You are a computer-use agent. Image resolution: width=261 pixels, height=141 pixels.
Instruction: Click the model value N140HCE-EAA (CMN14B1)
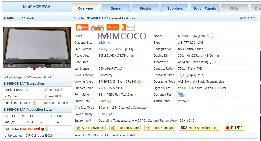click(x=195, y=36)
